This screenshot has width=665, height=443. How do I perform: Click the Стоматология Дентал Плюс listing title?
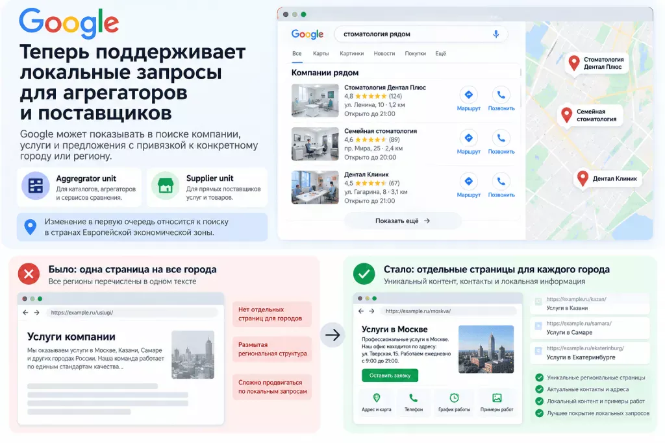pyautogui.click(x=385, y=88)
